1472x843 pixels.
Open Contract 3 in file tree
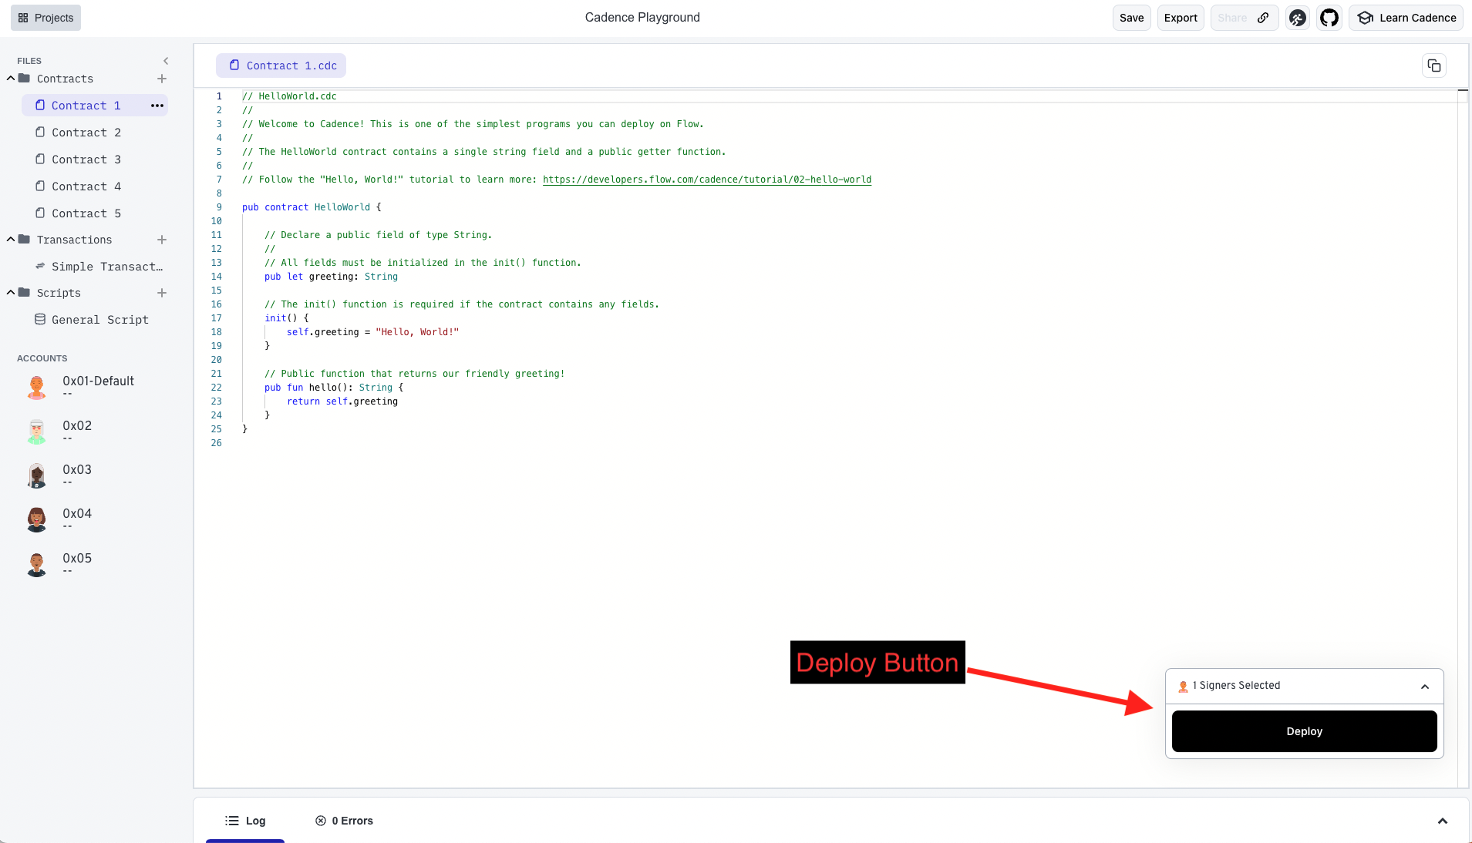pyautogui.click(x=86, y=160)
